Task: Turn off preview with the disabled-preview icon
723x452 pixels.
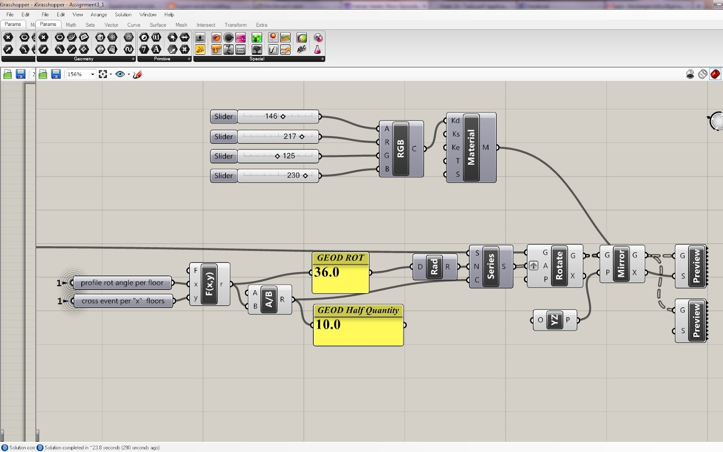Action: tap(690, 74)
